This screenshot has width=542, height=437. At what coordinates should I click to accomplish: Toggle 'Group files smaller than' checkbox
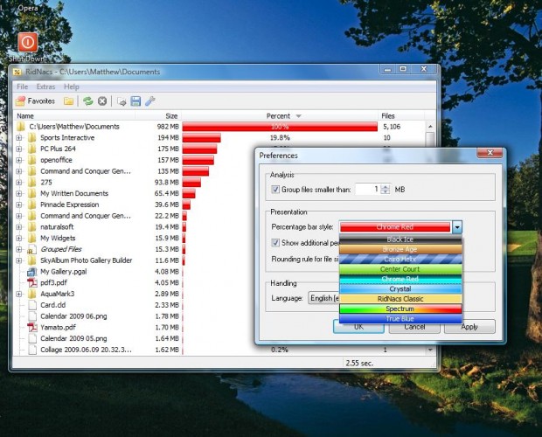(275, 189)
